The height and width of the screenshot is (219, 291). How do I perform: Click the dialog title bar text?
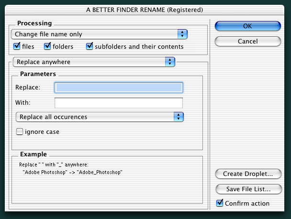145,10
